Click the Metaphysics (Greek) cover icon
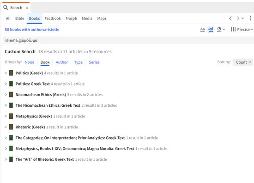Screen dimensions: 254x183 [x=11, y=116]
